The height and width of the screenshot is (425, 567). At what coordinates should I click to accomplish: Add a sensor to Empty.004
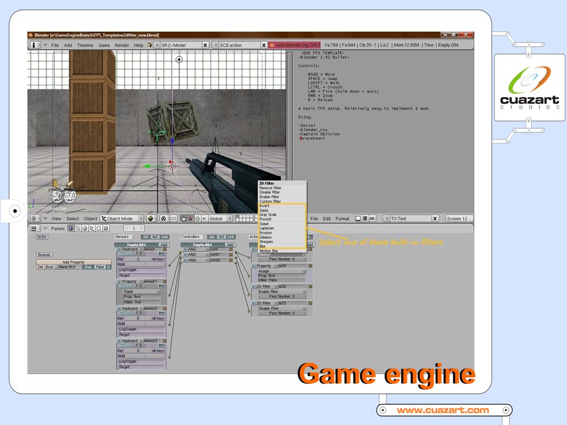tap(163, 245)
